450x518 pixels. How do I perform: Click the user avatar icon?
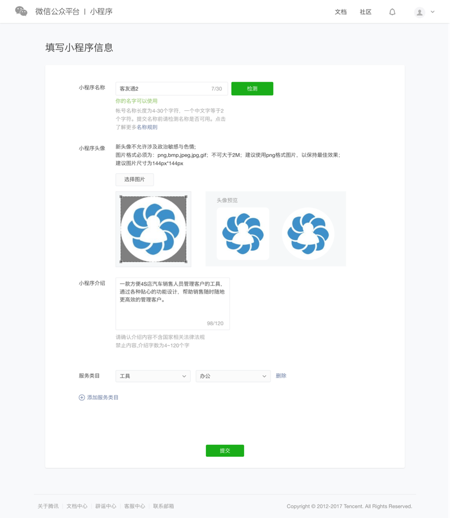tap(420, 12)
